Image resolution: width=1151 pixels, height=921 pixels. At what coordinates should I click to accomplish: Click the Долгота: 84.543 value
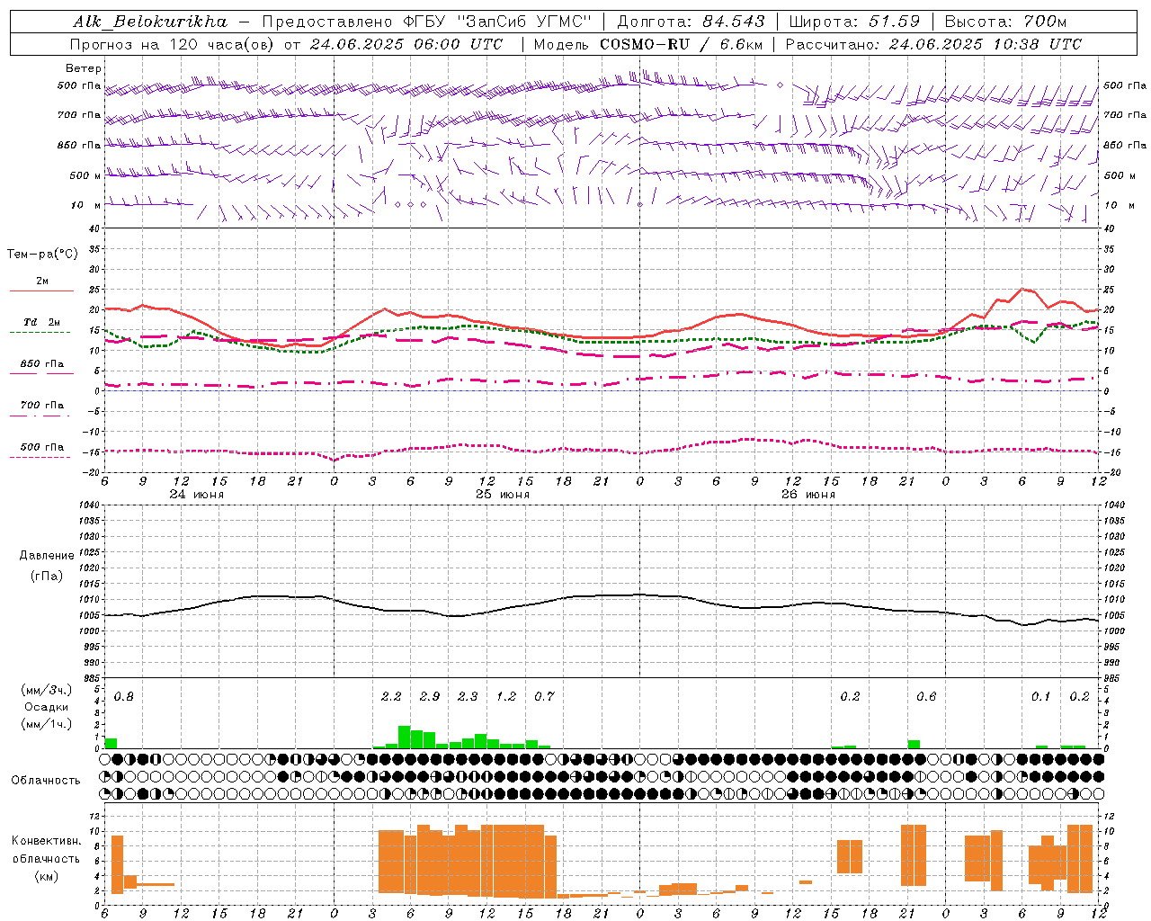point(691,22)
